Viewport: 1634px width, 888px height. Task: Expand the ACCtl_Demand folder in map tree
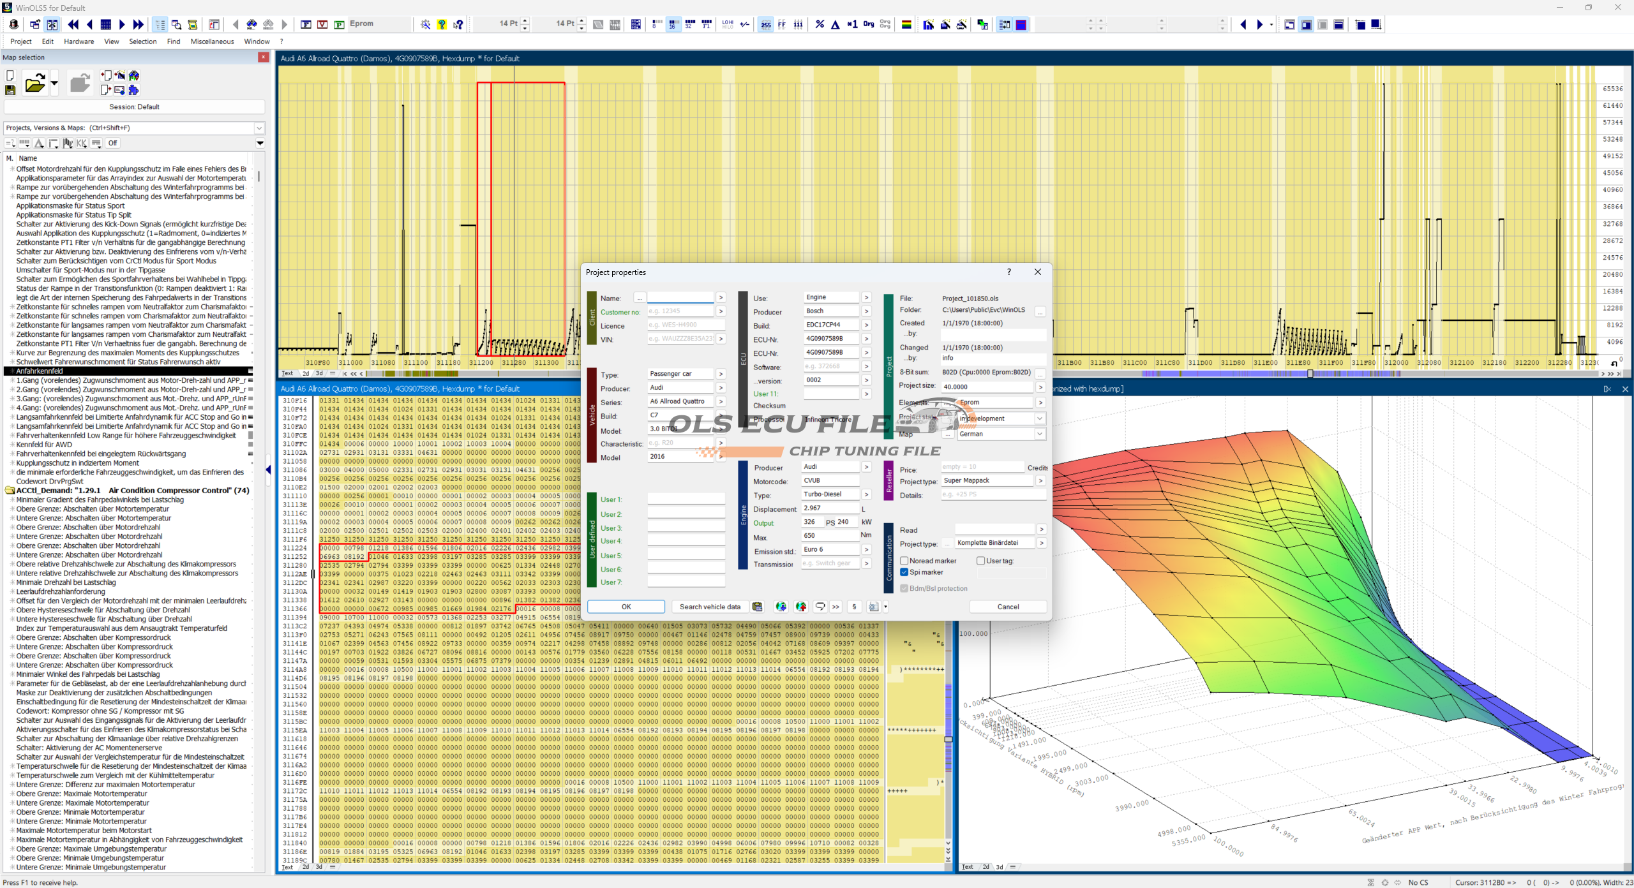[10, 491]
